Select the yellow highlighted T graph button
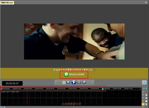 (x=143, y=104)
